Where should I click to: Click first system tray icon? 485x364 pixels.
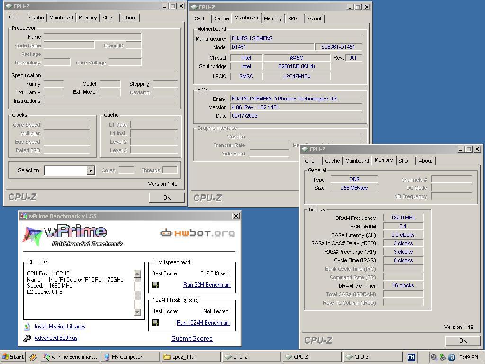434,357
